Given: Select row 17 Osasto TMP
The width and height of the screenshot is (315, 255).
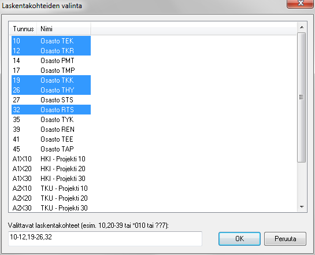Looking at the screenshot, I should [51, 71].
